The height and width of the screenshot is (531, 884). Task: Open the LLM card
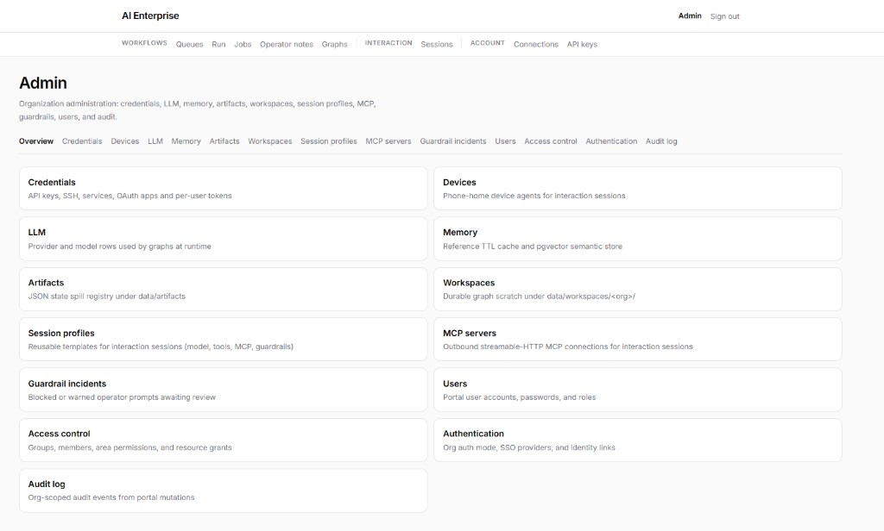pyautogui.click(x=224, y=239)
